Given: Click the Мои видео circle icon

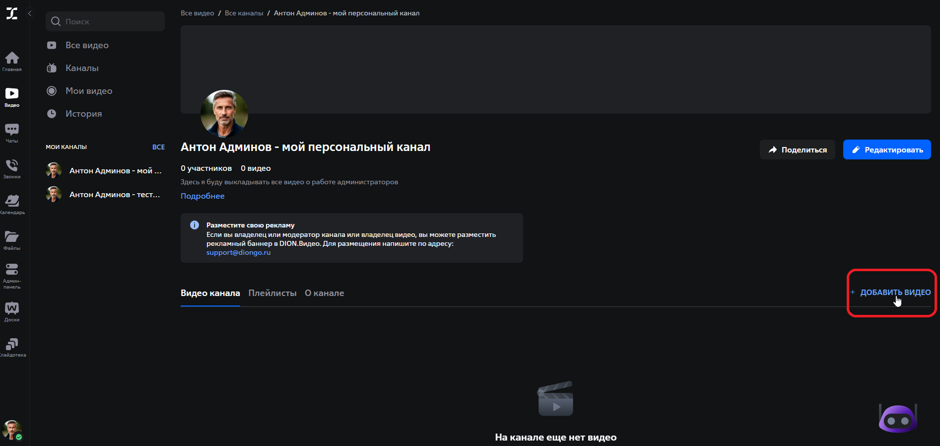Looking at the screenshot, I should click(x=52, y=91).
